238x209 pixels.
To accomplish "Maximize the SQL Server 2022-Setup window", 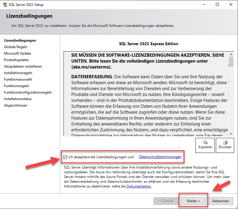I will coord(217,4).
